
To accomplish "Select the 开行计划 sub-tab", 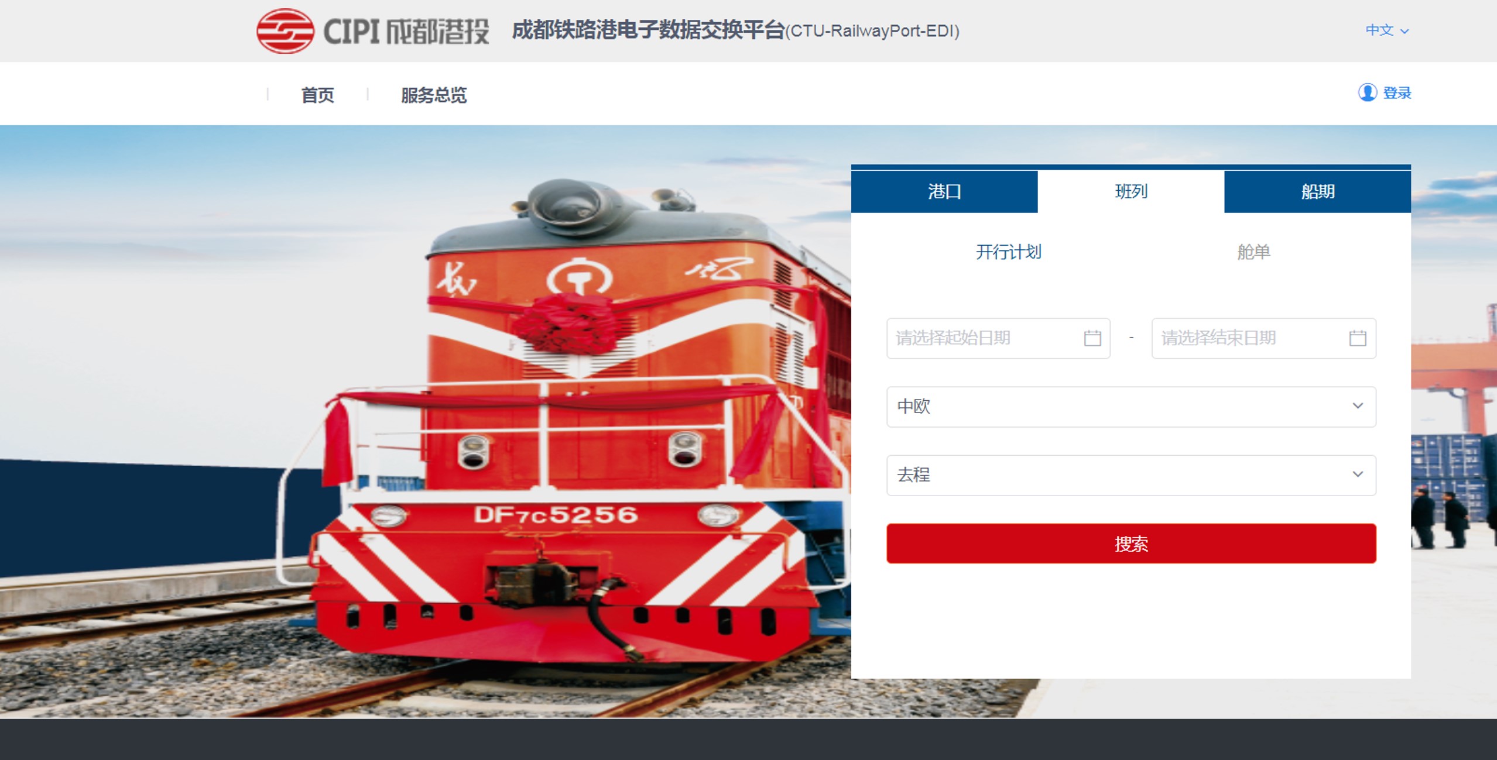I will tap(1008, 252).
